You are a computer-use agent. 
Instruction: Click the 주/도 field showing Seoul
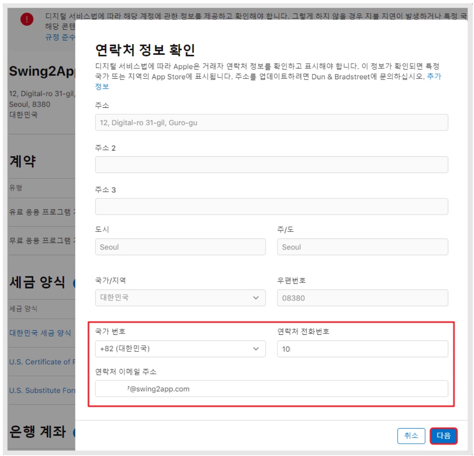click(363, 247)
